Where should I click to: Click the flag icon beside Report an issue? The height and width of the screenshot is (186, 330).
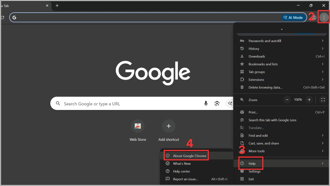(167, 179)
